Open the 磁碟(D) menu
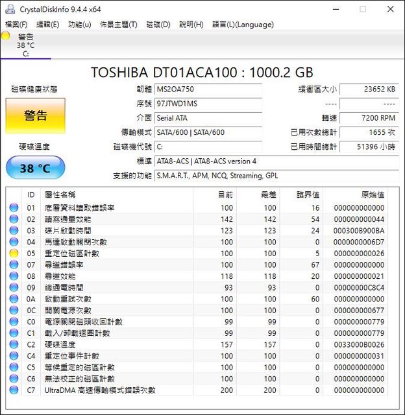Screen dimensions: 405x415 (x=158, y=25)
